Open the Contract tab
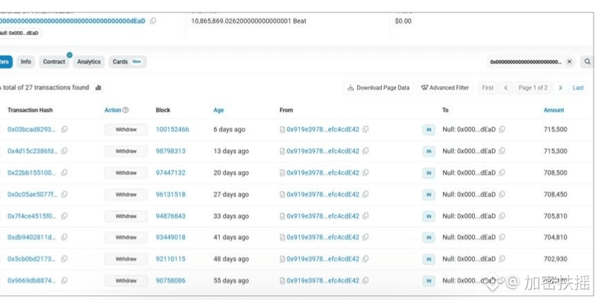The width and height of the screenshot is (595, 300). (x=54, y=62)
